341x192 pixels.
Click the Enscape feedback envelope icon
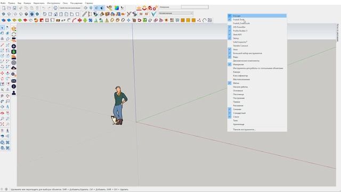14,81
